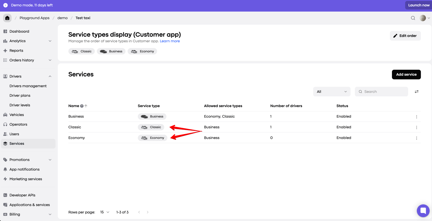Select Drivers management submenu item
Screen dimensions: 432x221
pos(28,86)
